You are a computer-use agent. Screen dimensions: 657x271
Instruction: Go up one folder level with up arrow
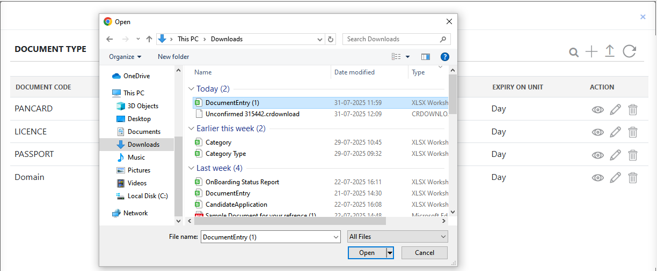pyautogui.click(x=149, y=39)
